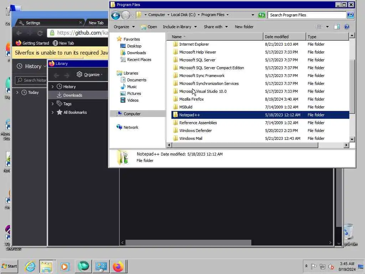This screenshot has width=365, height=274.
Task: Open the Library window Organize menu
Action: 89,75
